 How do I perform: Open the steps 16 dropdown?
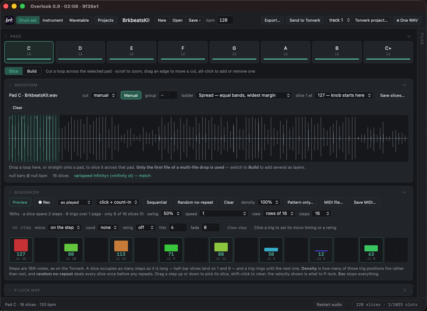click(322, 213)
